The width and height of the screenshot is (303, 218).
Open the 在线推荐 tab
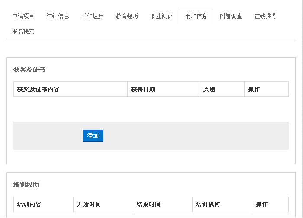266,16
